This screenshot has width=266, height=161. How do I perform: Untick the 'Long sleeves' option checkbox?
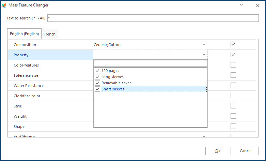point(97,77)
